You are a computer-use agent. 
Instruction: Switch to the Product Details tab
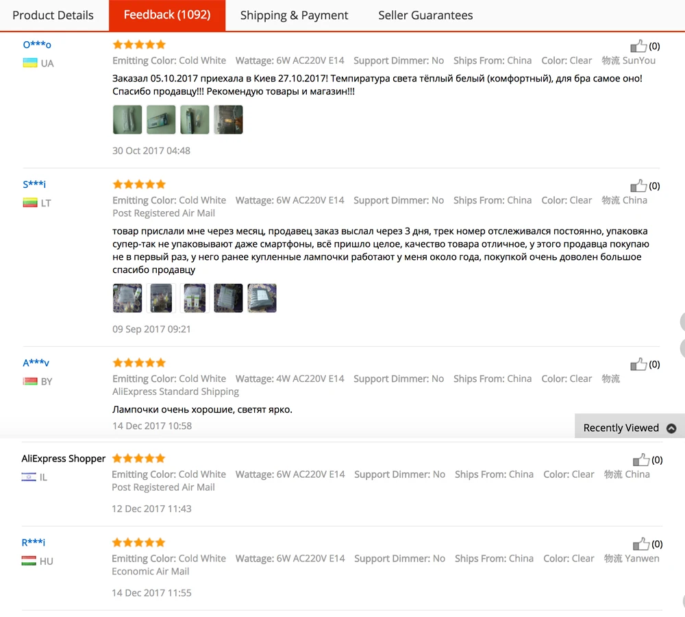click(x=53, y=15)
